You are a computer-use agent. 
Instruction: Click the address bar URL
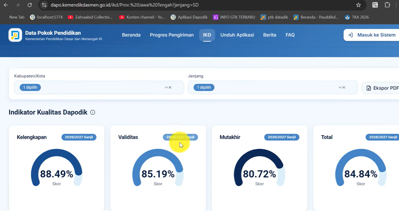124,5
